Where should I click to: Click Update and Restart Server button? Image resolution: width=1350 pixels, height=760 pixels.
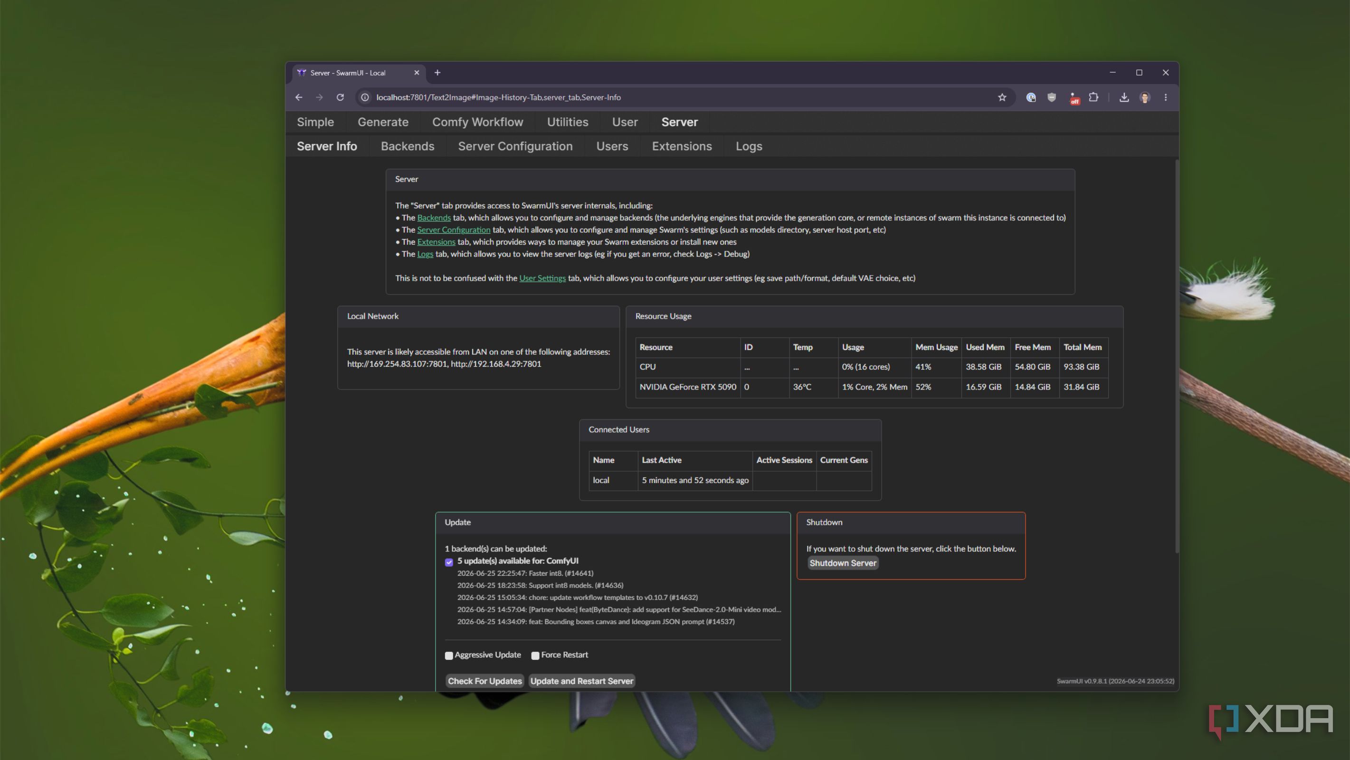pyautogui.click(x=582, y=681)
